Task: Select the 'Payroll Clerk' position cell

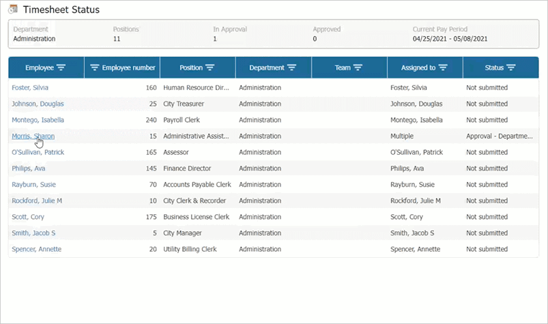Action: tap(182, 120)
